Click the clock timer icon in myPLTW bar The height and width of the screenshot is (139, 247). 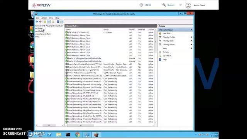coord(141,5)
